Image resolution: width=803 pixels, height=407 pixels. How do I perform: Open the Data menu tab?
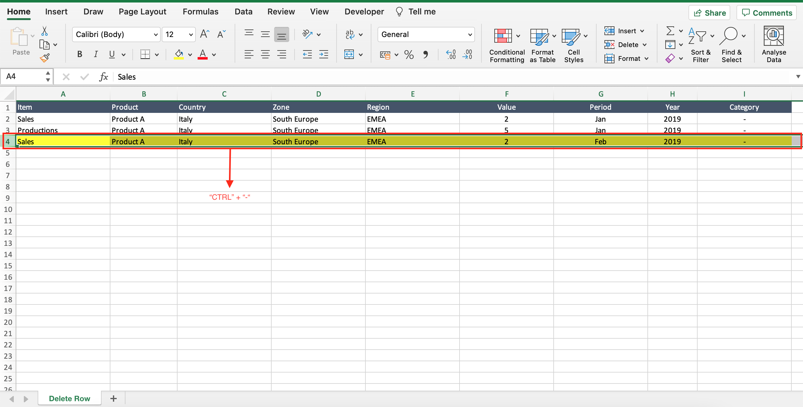[243, 11]
